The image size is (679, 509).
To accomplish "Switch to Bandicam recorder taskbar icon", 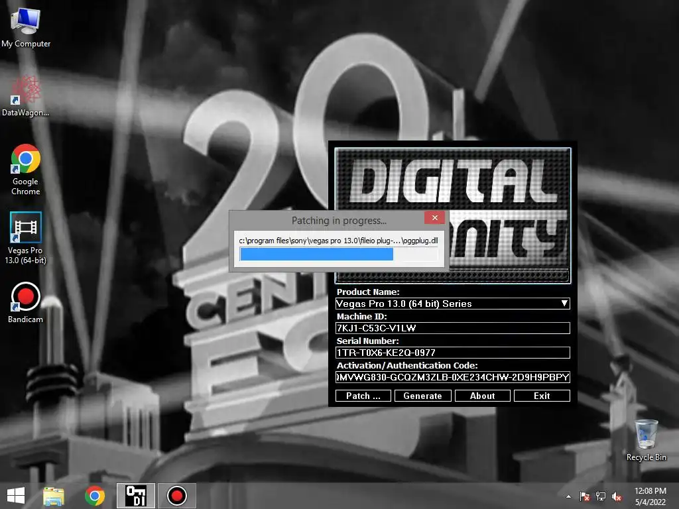I will point(176,496).
